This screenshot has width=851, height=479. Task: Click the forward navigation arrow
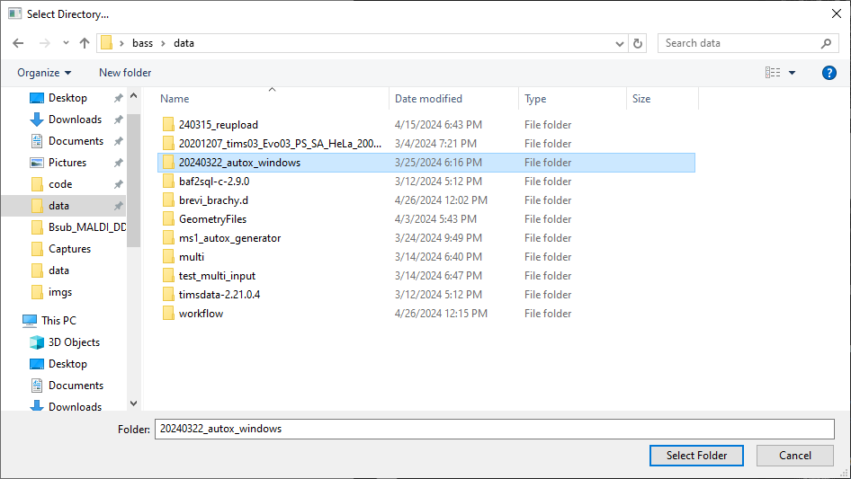point(44,43)
